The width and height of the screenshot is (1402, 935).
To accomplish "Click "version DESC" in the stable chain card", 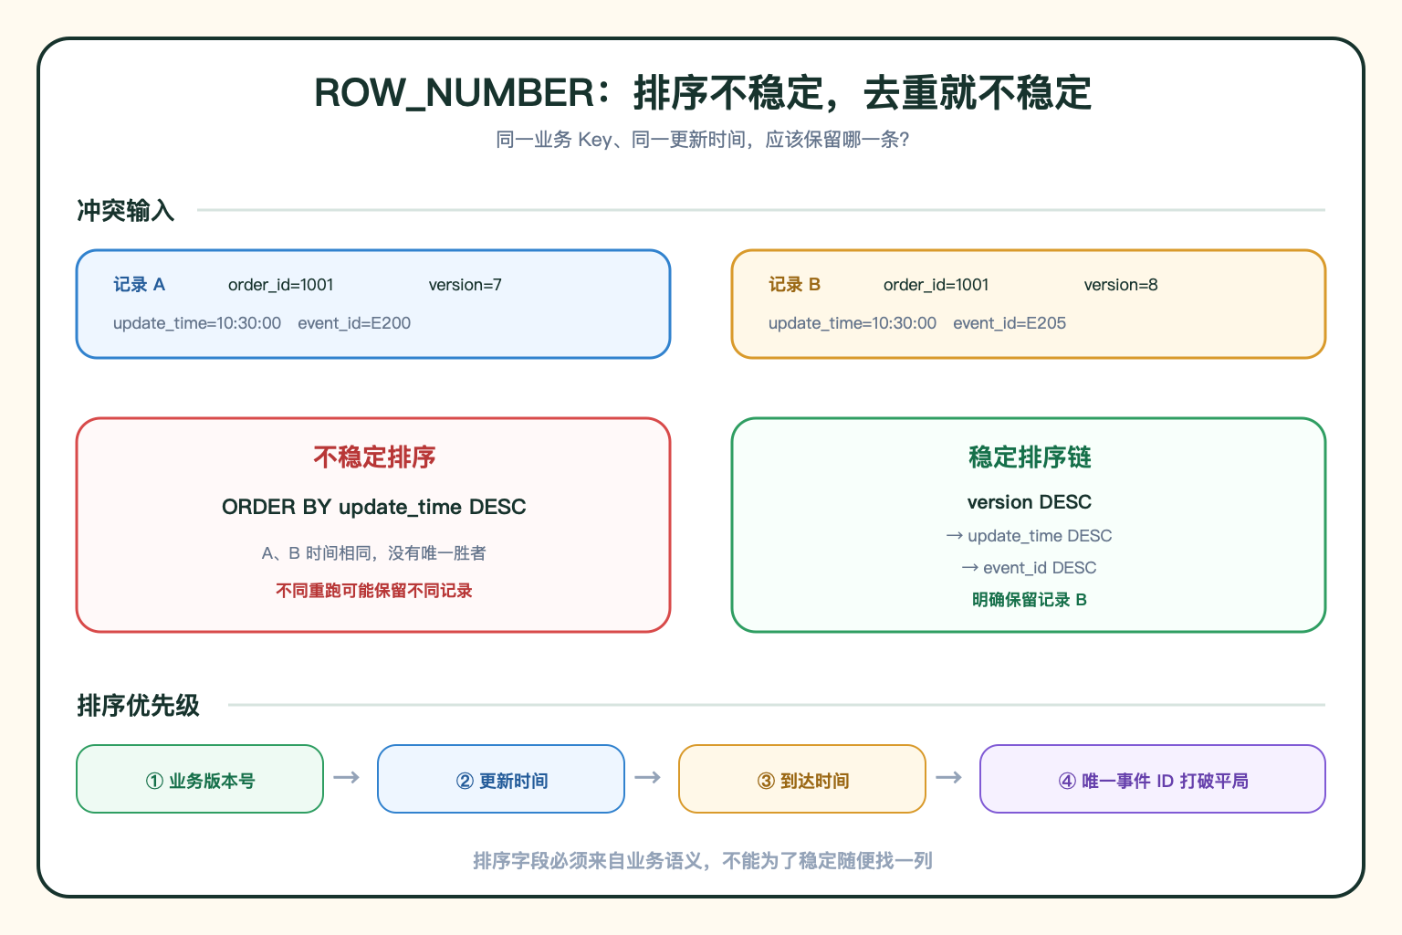I will [1030, 502].
